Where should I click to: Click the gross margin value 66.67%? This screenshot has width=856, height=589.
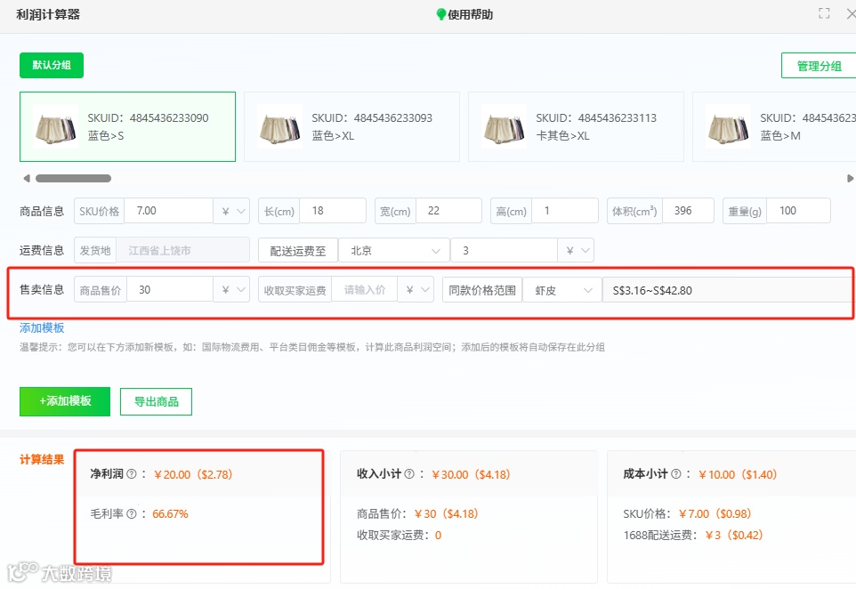tap(170, 513)
